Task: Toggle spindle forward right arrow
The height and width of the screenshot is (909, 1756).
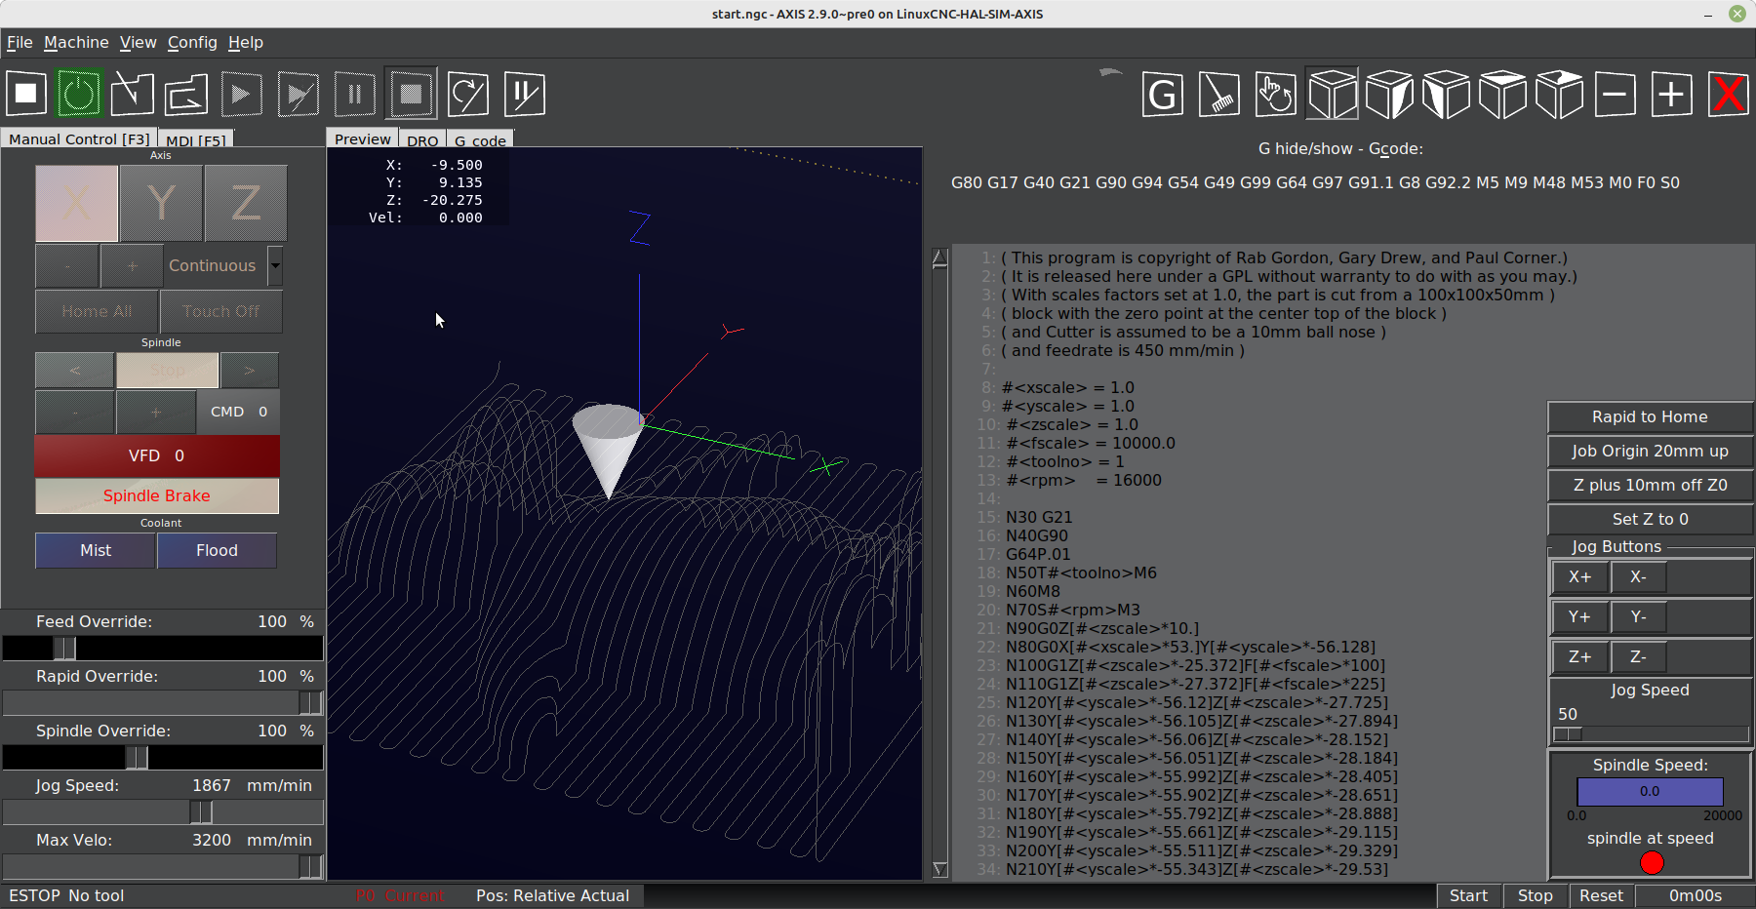Action: click(250, 371)
